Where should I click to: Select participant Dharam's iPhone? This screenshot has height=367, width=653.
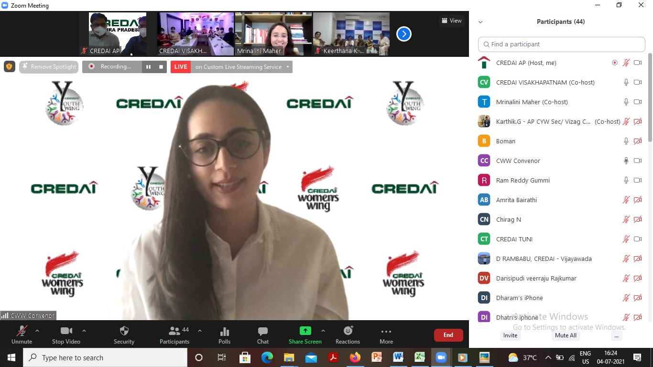point(562,298)
